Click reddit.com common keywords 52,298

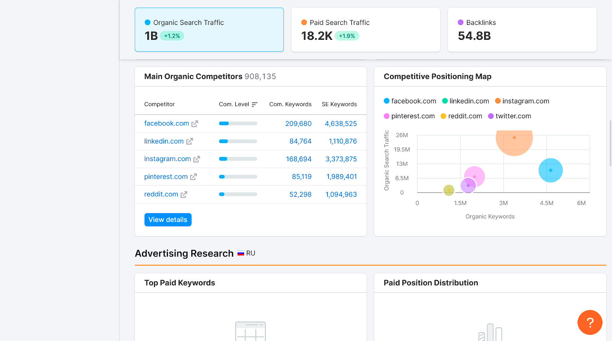pos(300,194)
